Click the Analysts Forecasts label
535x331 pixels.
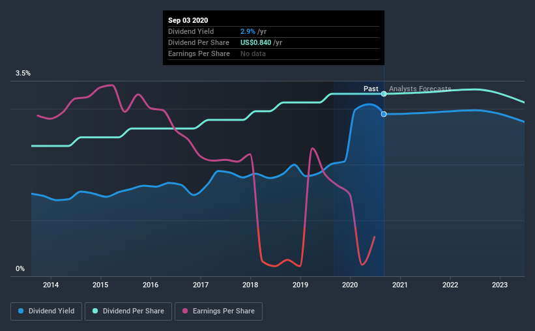[420, 89]
